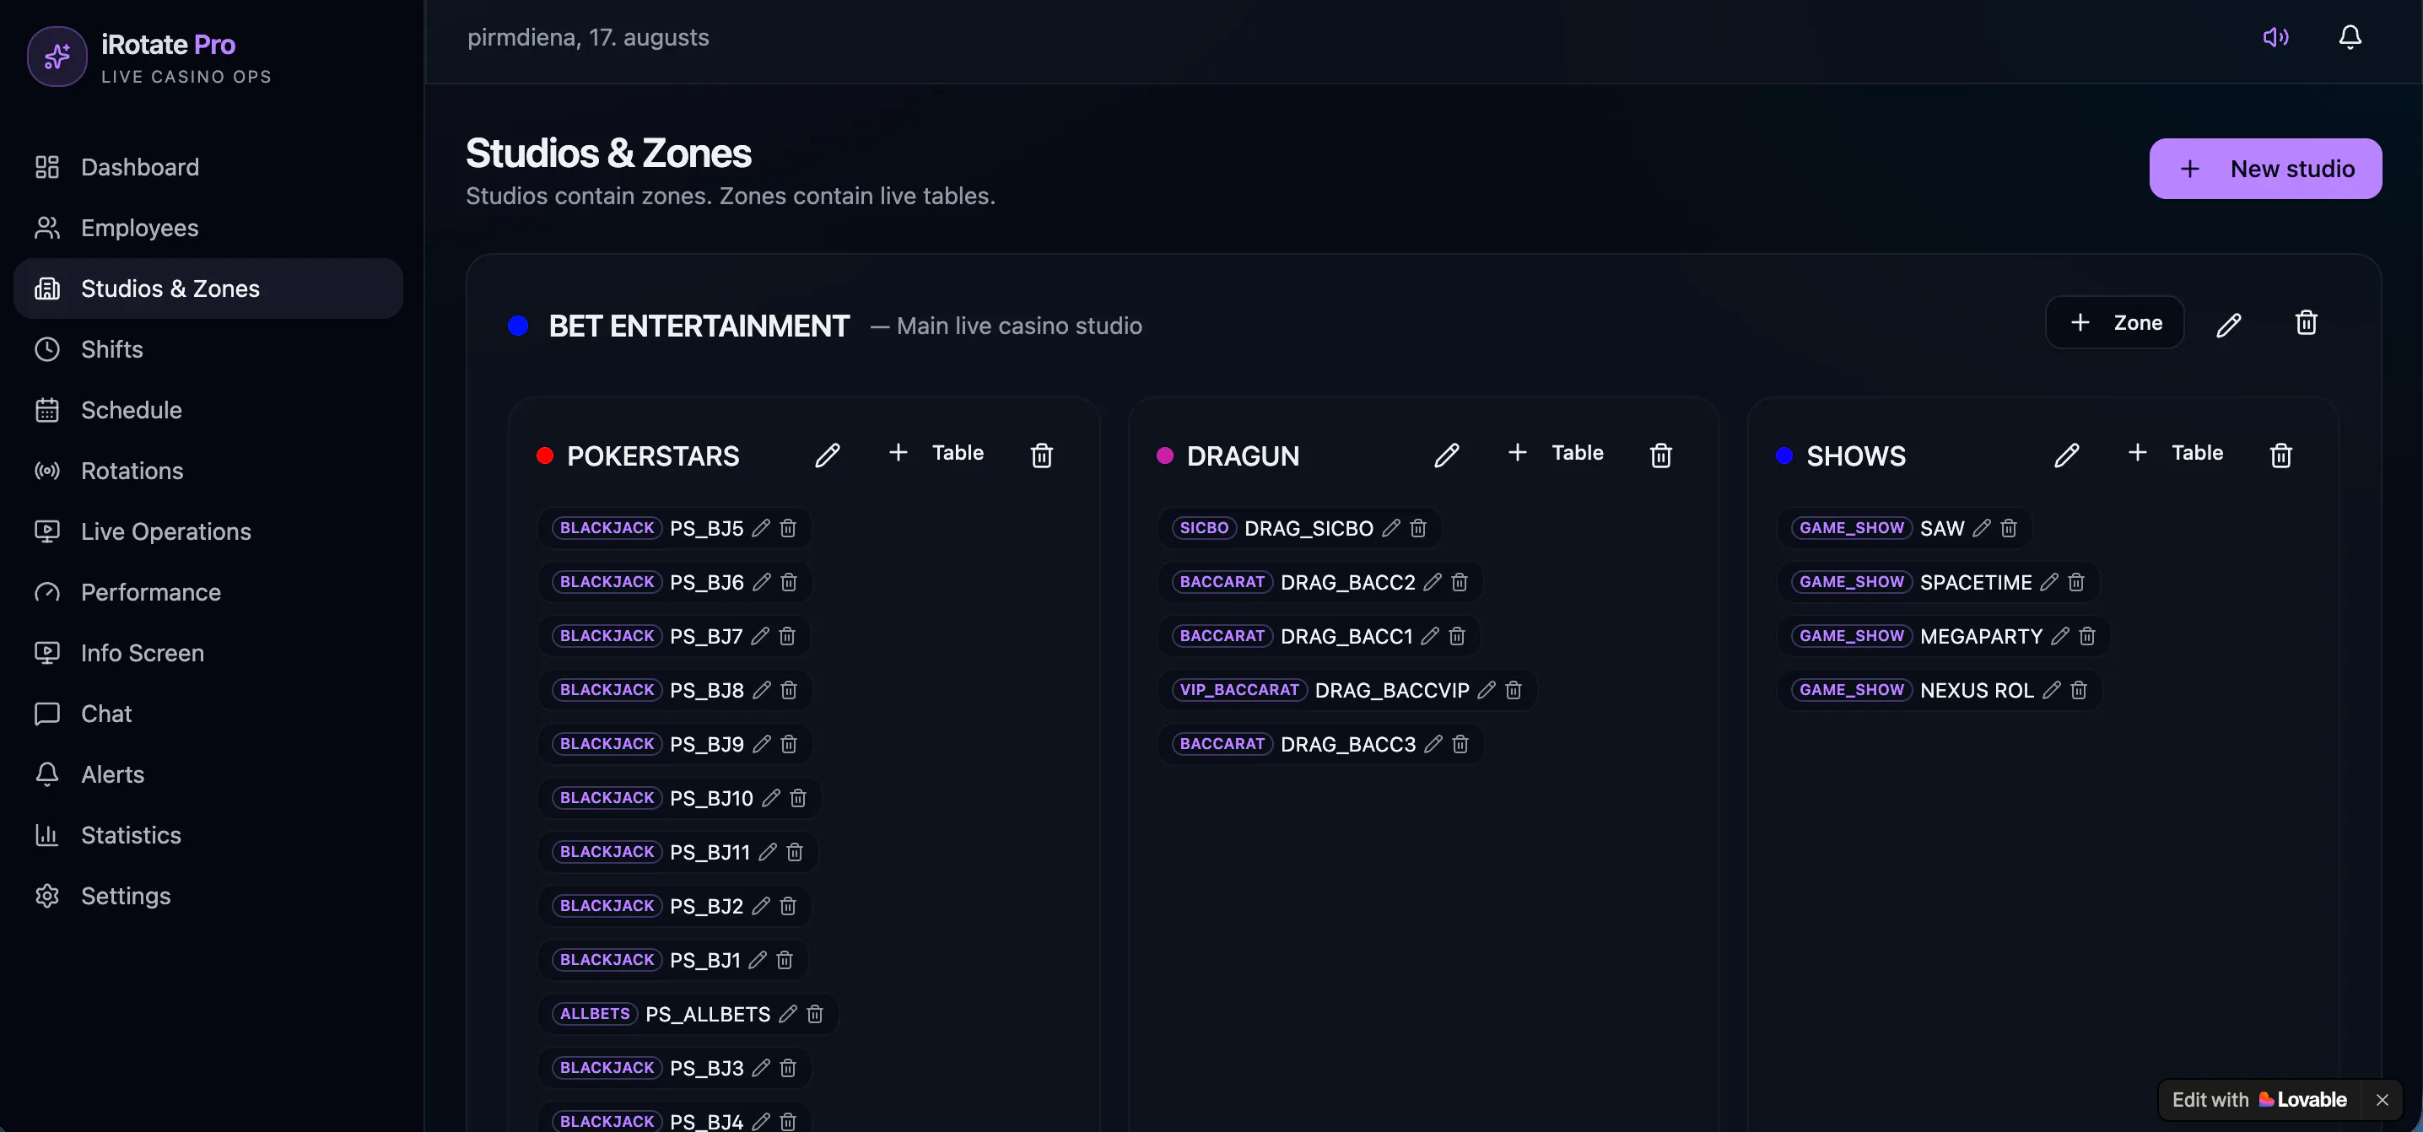Delete table PS_BJ6
Screen dimensions: 2423x1132
pos(789,582)
